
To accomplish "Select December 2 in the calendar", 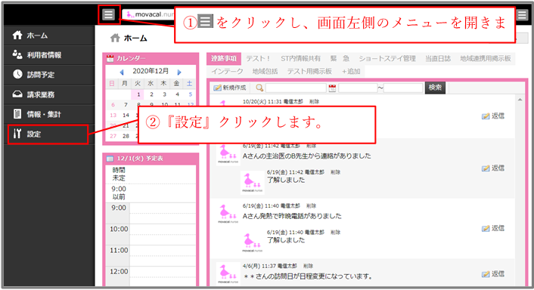I will pyautogui.click(x=151, y=94).
